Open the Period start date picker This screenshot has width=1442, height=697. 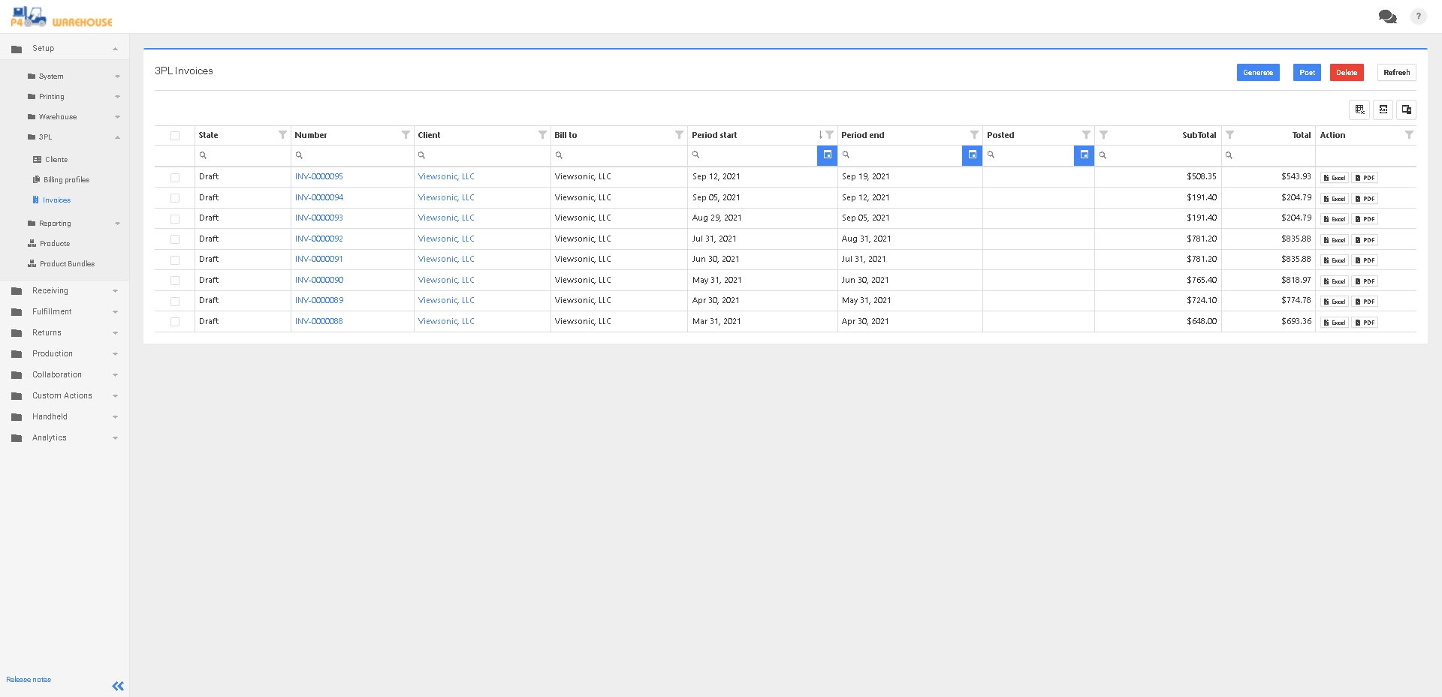pyautogui.click(x=827, y=155)
